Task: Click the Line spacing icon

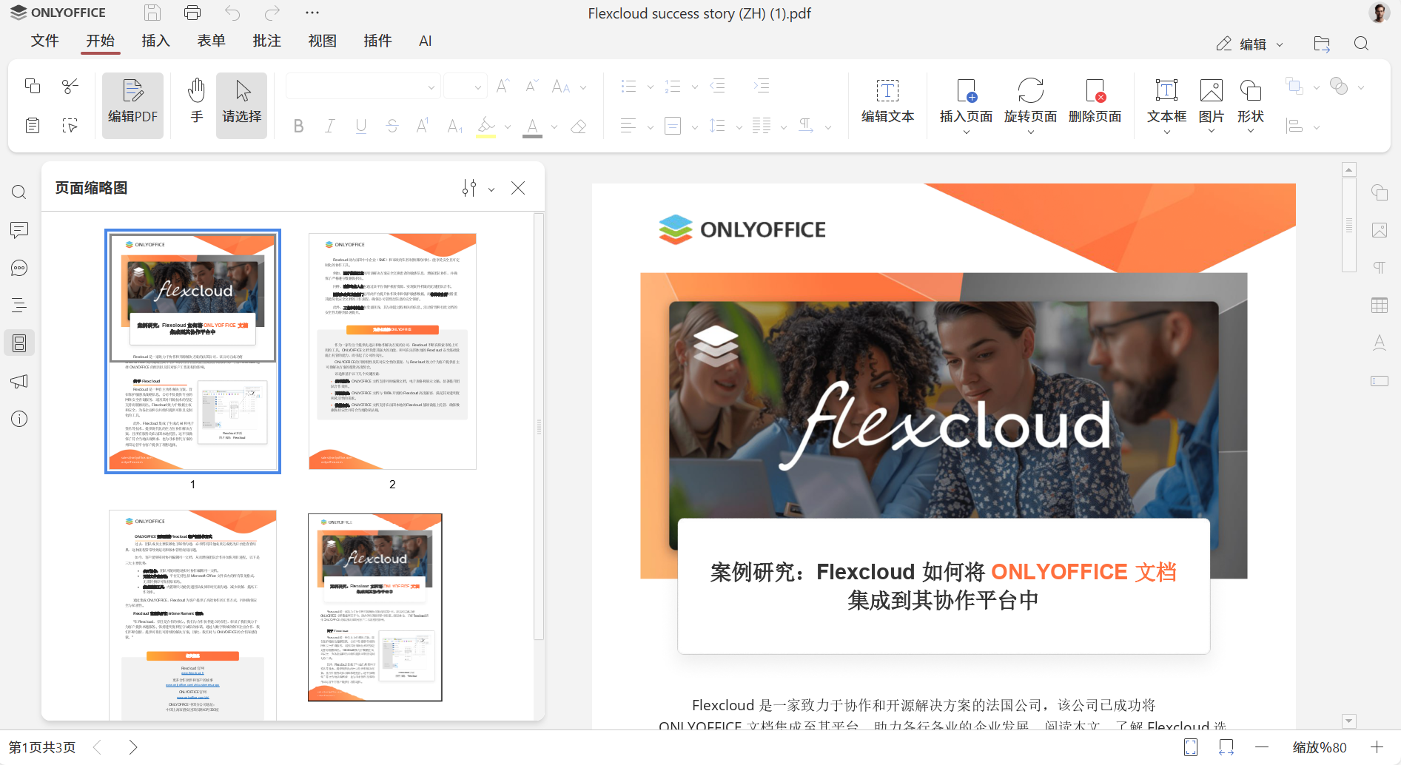Action: coord(717,126)
